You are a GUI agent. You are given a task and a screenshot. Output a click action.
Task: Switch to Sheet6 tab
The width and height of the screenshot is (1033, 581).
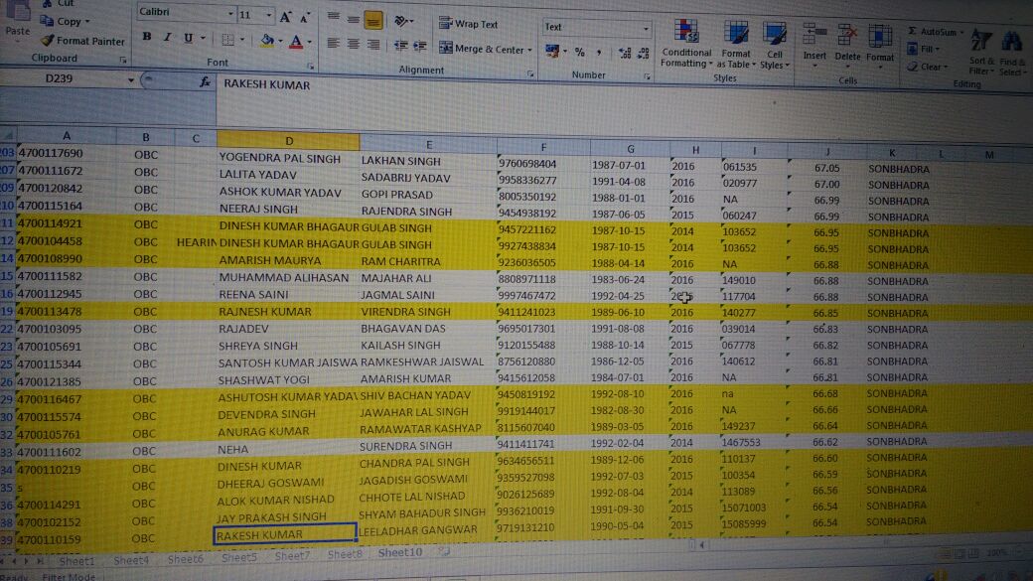click(185, 558)
